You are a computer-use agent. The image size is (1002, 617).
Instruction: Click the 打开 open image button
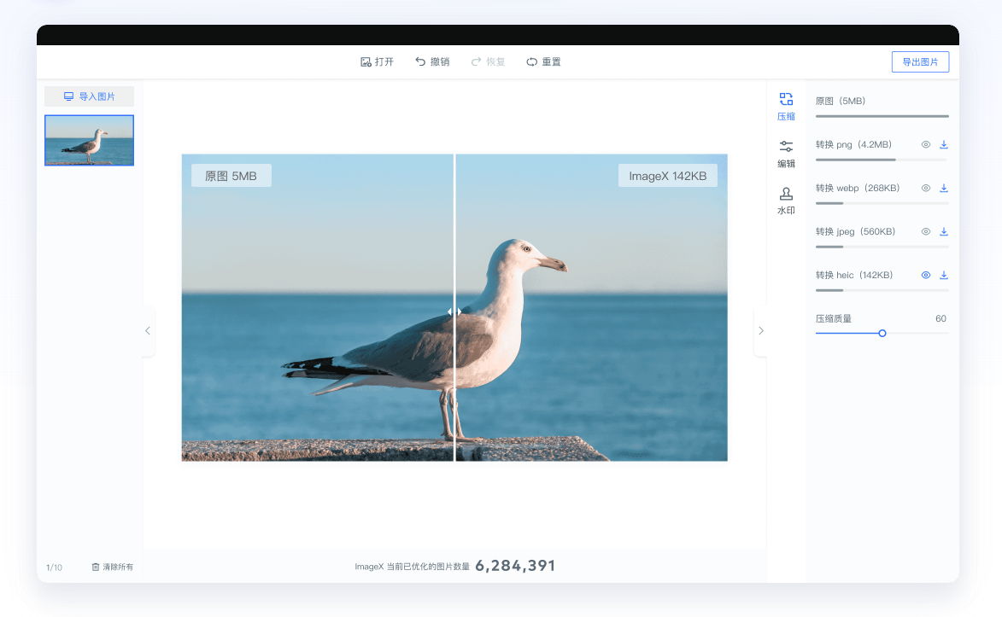tap(377, 62)
